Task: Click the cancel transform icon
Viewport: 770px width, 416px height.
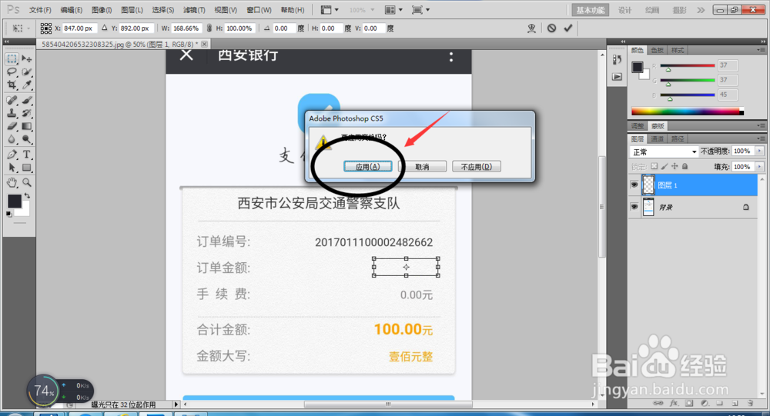Action: click(x=552, y=28)
